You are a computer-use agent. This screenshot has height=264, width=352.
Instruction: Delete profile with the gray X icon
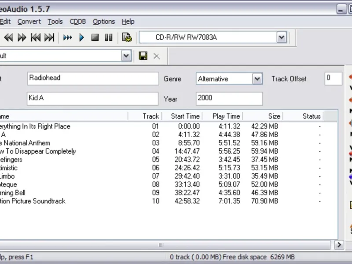157,56
